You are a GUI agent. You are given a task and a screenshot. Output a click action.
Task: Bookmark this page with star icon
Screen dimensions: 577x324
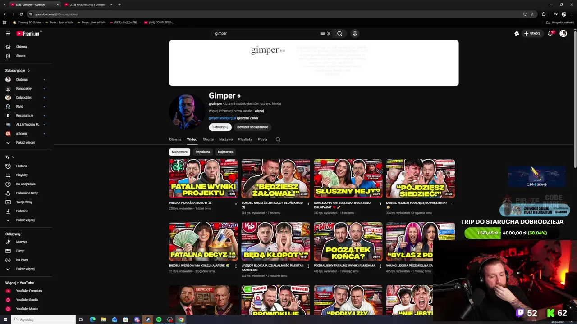[x=532, y=14]
